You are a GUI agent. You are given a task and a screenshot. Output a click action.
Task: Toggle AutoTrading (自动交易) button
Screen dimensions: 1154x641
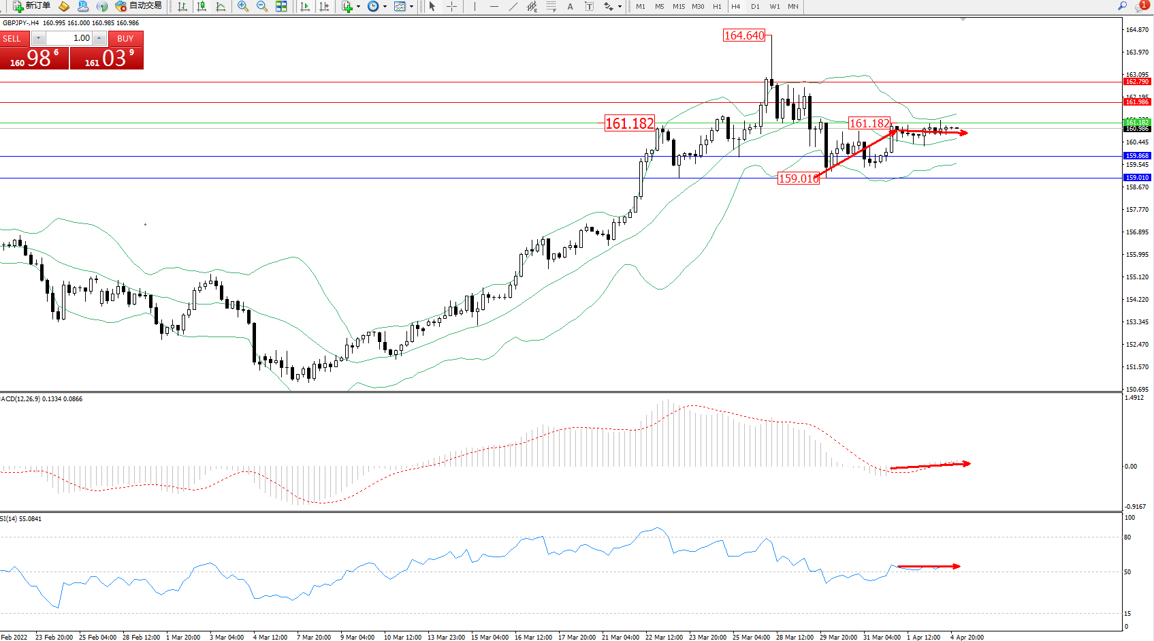click(139, 6)
